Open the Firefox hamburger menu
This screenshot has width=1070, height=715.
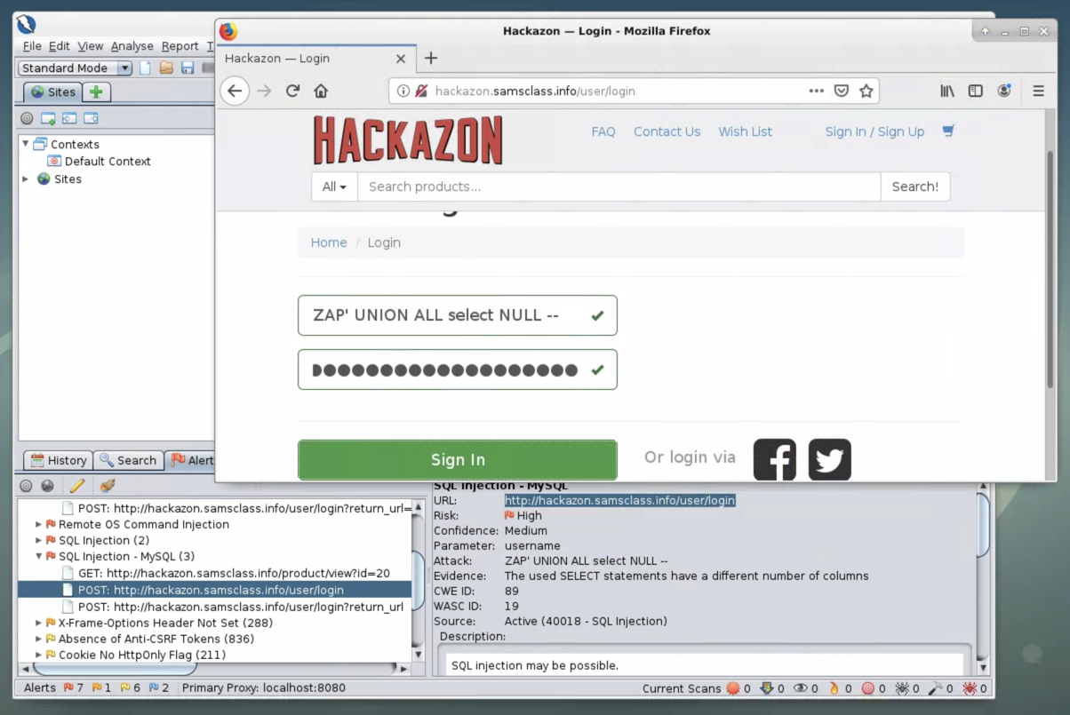1038,91
